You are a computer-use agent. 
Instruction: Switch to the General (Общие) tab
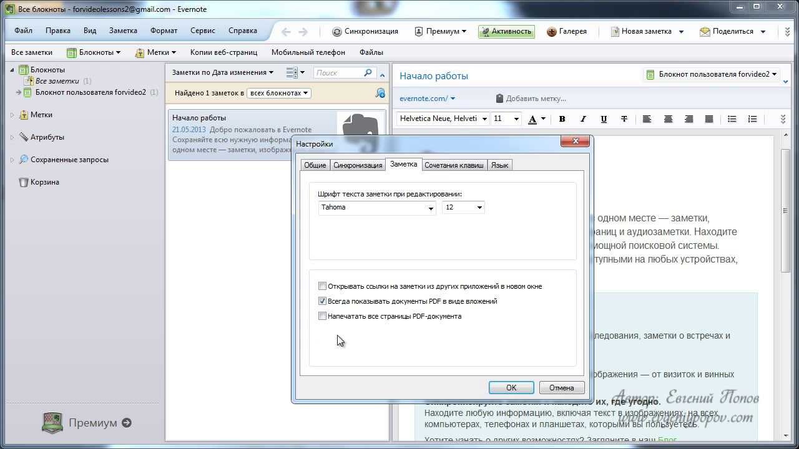315,165
